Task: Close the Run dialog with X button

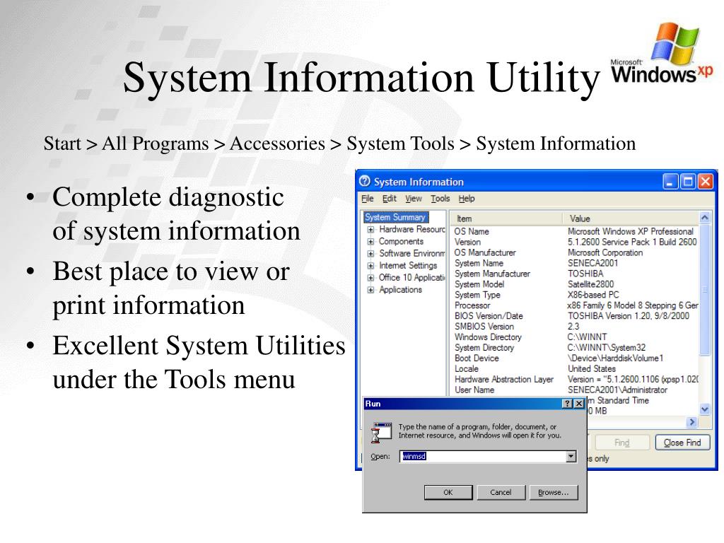Action: tap(579, 404)
